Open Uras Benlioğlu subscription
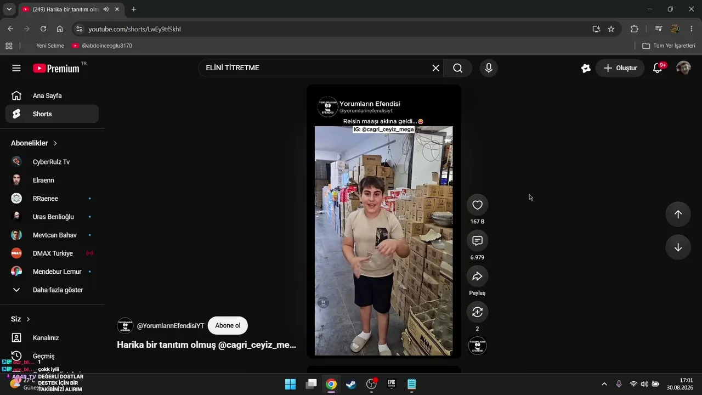Screen dimensions: 702x395 52,217
